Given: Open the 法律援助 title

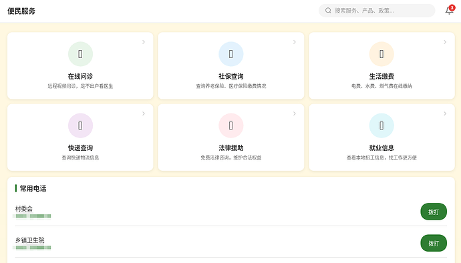Looking at the screenshot, I should click(230, 148).
